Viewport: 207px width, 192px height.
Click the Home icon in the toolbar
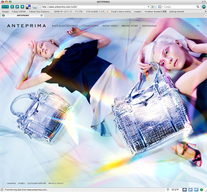tap(22, 7)
